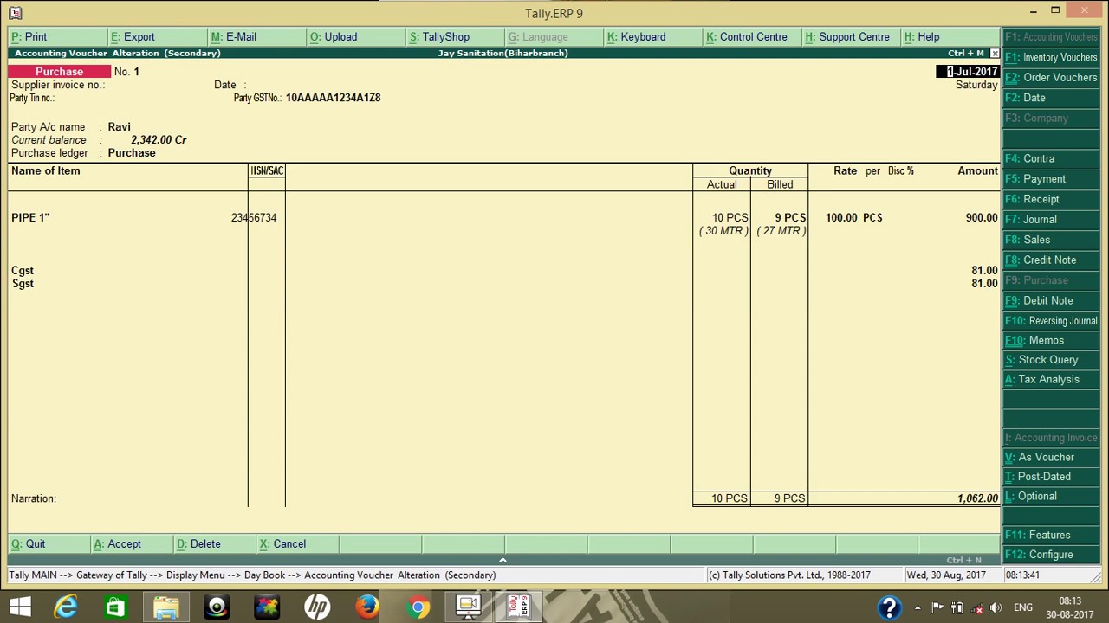Image resolution: width=1109 pixels, height=623 pixels.
Task: Launch Firefox from the taskbar
Action: 367,607
